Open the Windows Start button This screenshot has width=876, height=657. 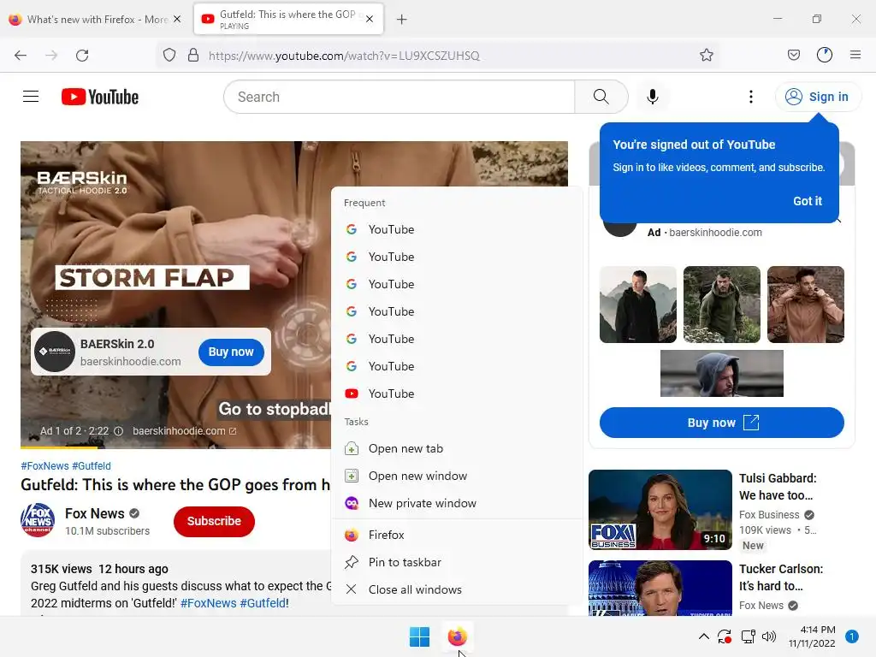click(x=419, y=636)
